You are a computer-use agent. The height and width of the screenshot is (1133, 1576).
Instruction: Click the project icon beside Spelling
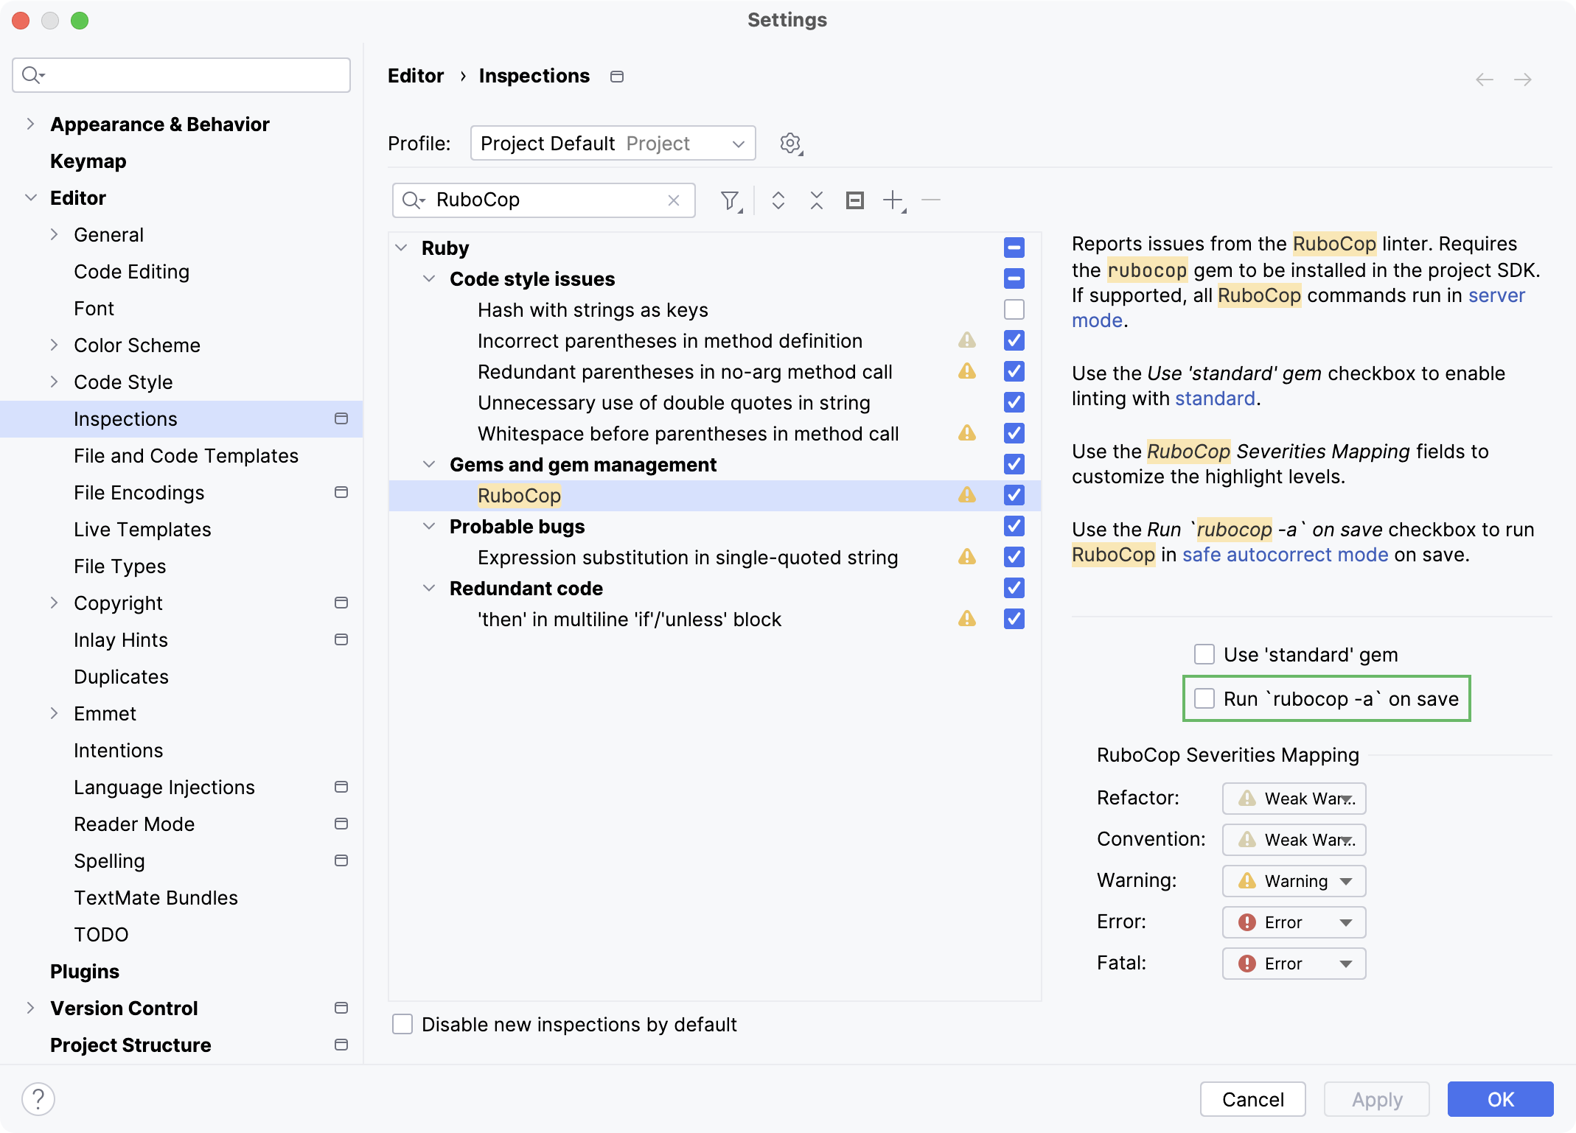341,860
